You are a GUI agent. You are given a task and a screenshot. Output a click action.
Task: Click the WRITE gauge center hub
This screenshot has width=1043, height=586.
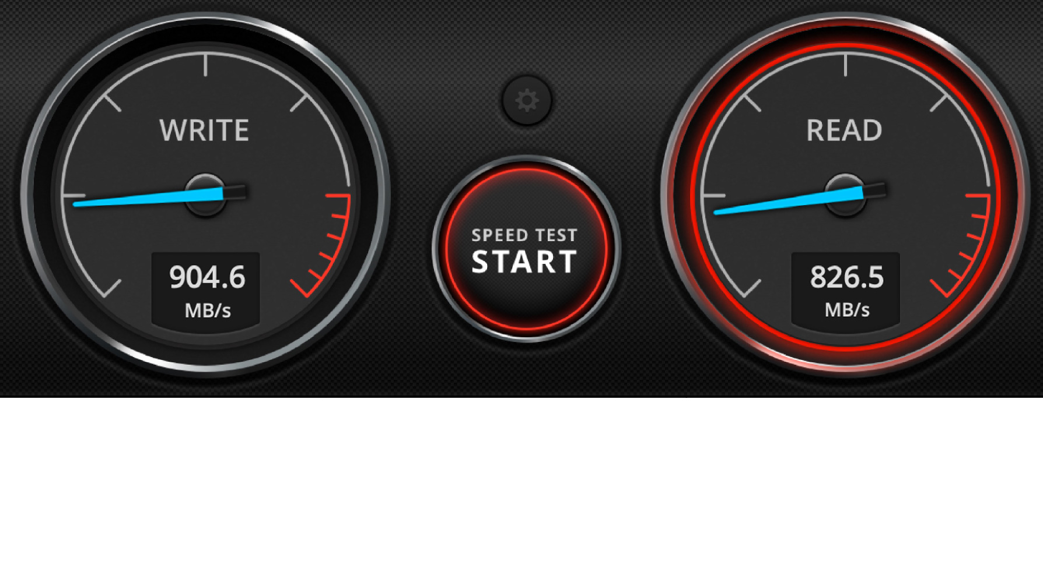[x=205, y=194]
